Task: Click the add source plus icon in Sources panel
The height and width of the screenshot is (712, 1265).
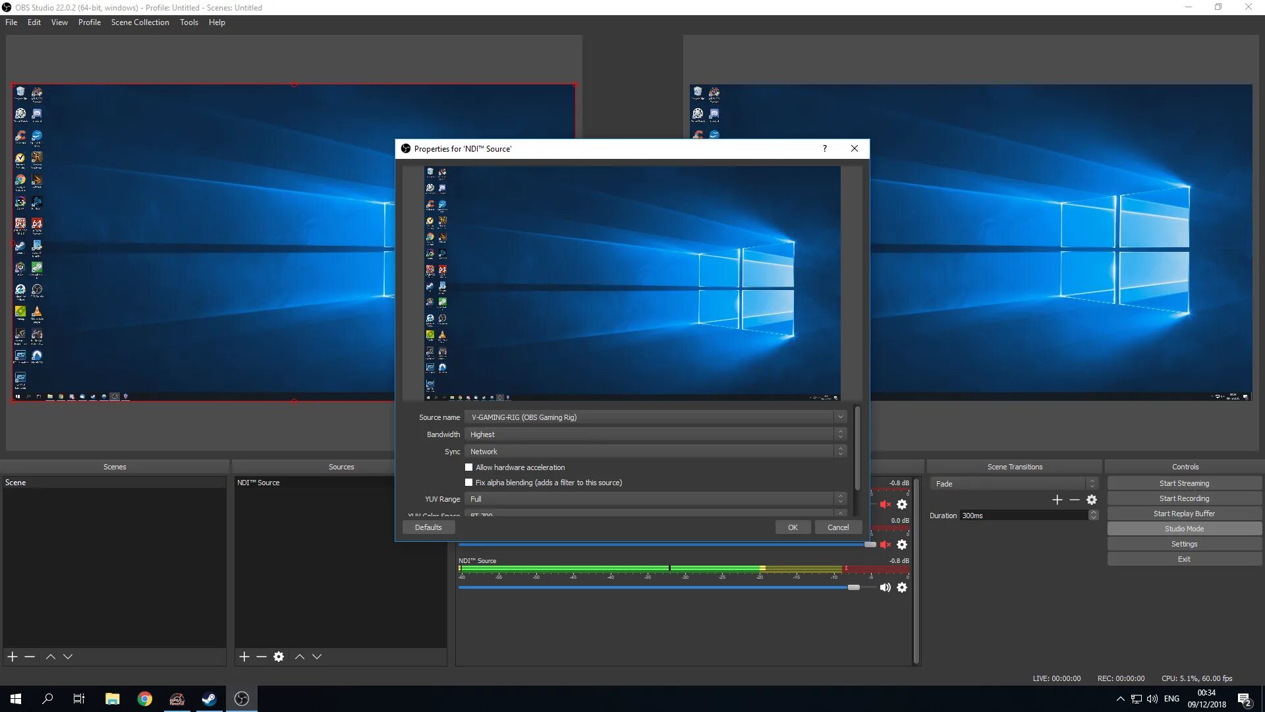Action: pos(244,657)
